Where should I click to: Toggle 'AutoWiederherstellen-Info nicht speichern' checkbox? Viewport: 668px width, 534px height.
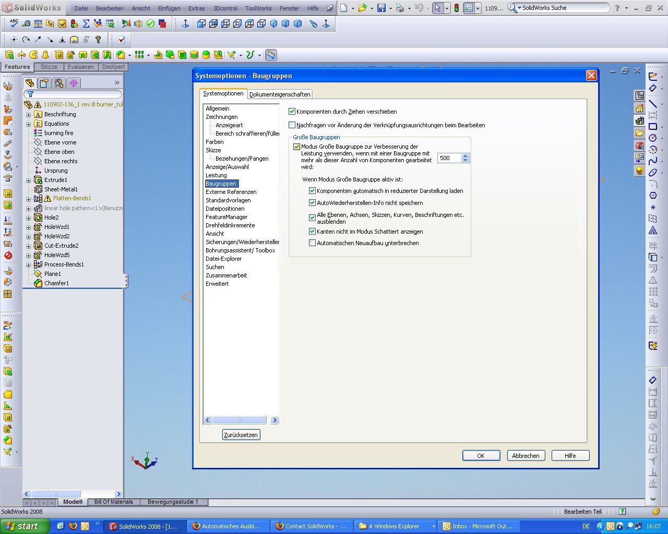pyautogui.click(x=312, y=203)
